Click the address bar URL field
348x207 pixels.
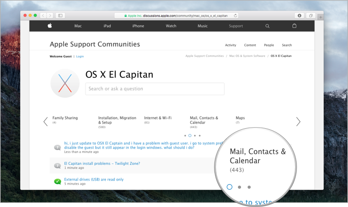pos(177,16)
